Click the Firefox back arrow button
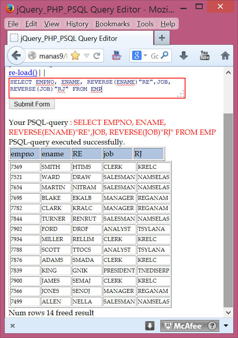The image size is (238, 338). tap(16, 56)
